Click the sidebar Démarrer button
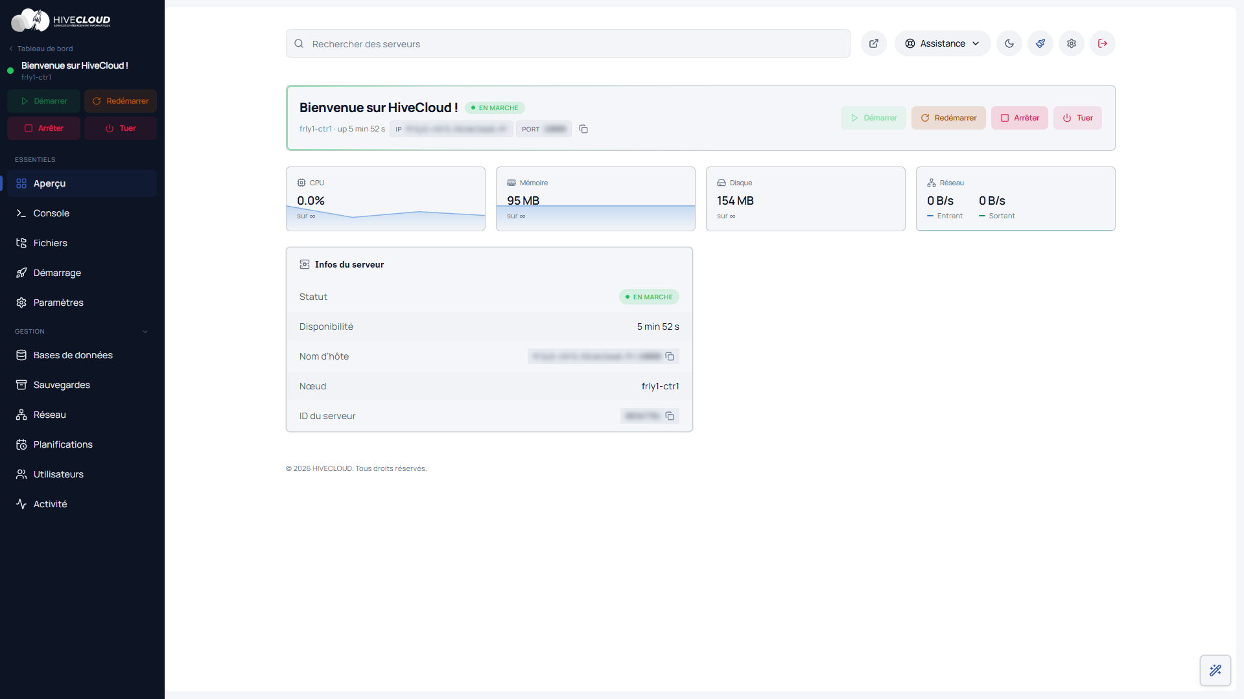 (x=44, y=101)
